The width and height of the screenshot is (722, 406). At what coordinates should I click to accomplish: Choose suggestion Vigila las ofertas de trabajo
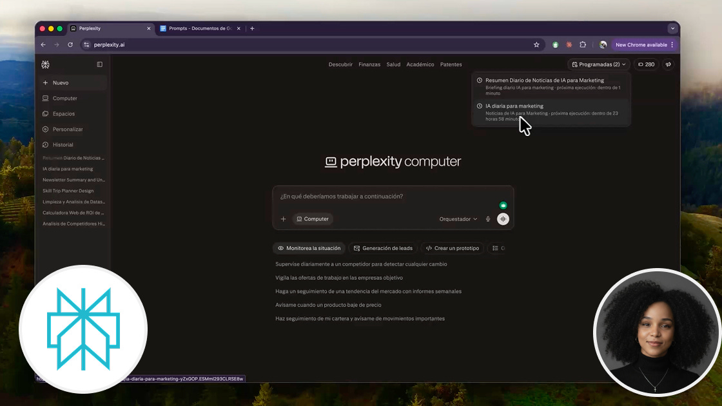coord(339,278)
